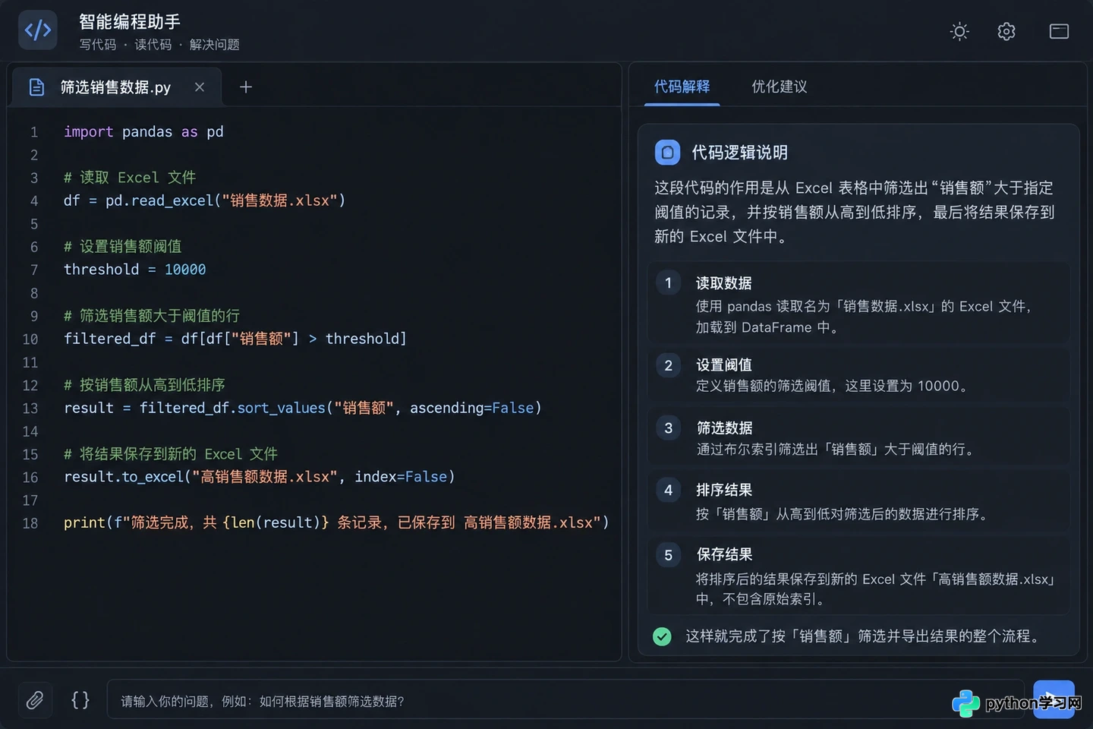Click the comment # 设置销售额阈值
The width and height of the screenshot is (1093, 729).
122,246
